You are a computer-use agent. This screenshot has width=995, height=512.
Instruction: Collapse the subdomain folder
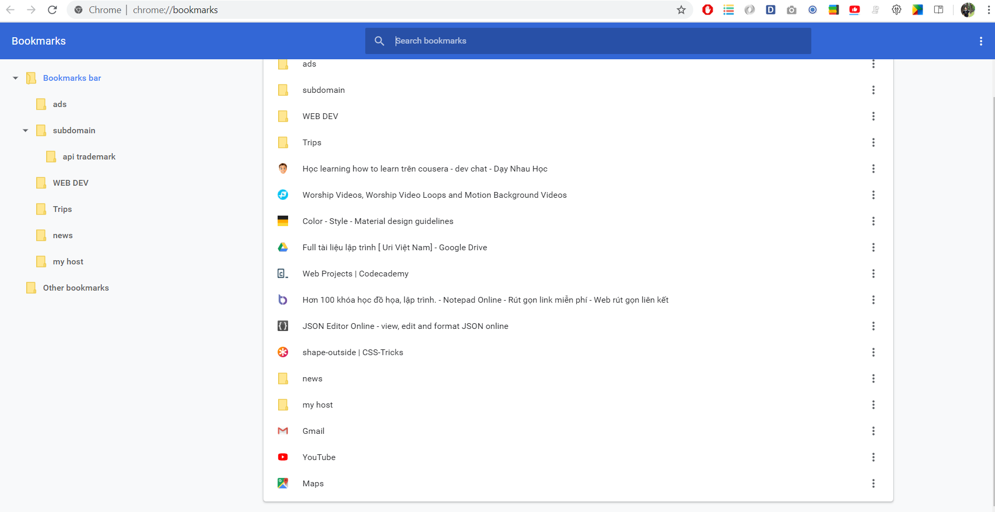(x=25, y=130)
